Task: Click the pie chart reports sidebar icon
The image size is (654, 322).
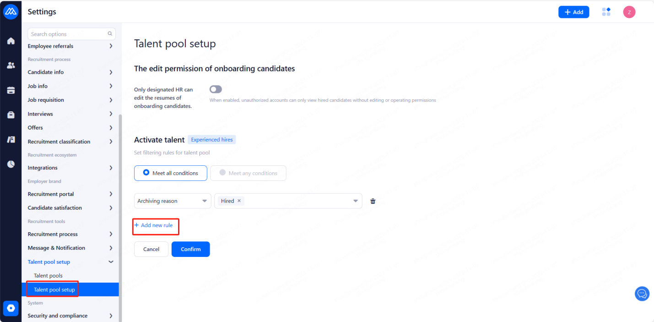Action: click(11, 164)
